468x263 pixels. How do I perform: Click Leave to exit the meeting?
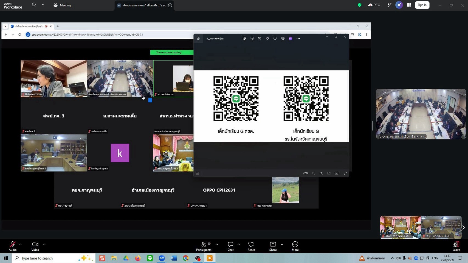click(x=456, y=246)
